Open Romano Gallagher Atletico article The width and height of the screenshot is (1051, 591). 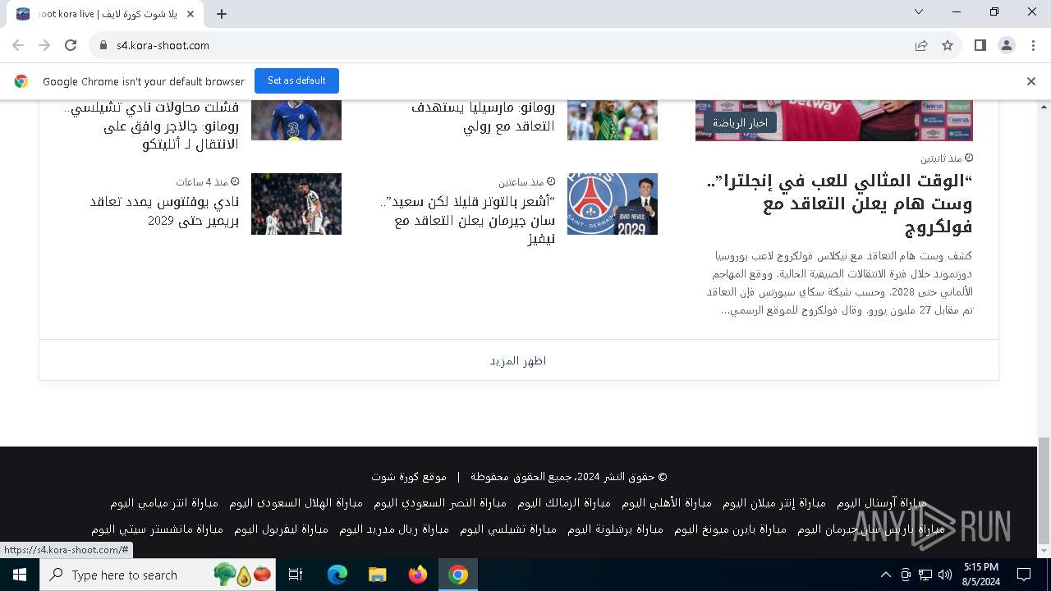(x=151, y=126)
